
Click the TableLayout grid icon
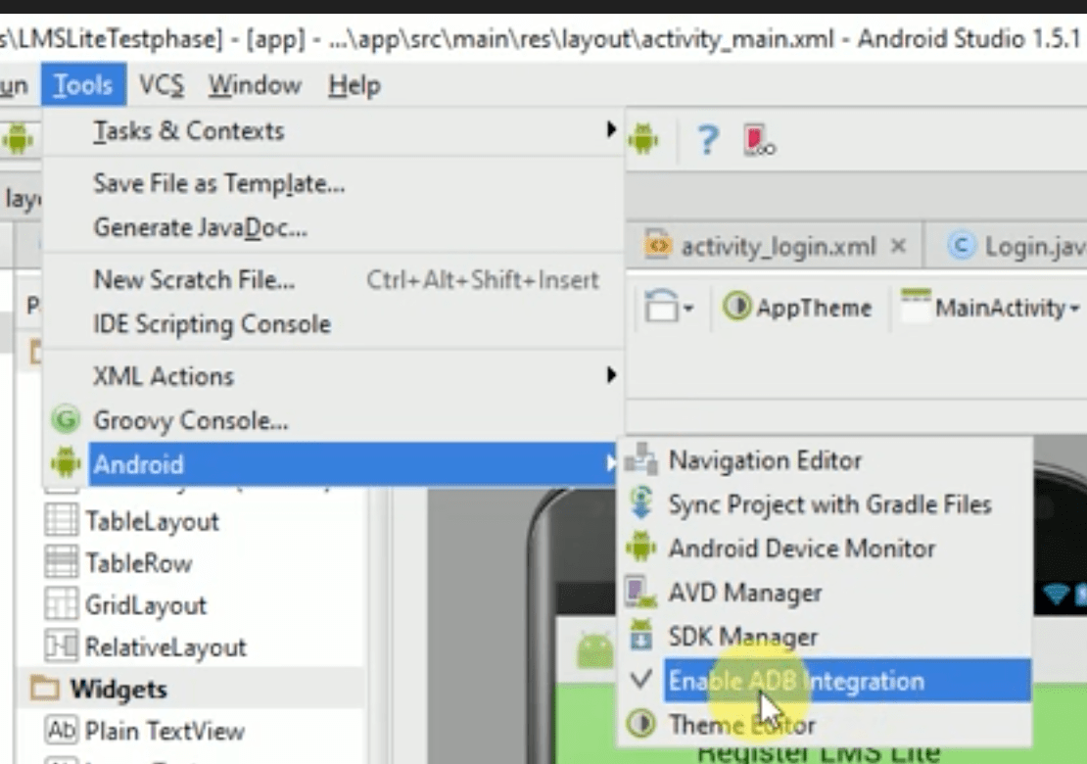click(61, 520)
